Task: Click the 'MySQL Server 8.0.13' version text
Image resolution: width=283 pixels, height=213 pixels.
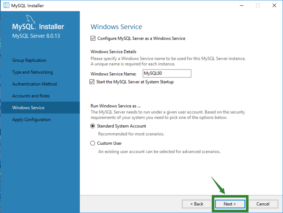Action: tap(36, 36)
